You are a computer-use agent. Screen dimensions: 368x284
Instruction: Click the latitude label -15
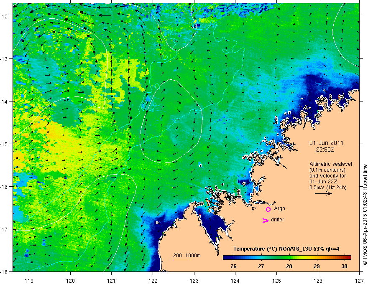(x=5, y=144)
